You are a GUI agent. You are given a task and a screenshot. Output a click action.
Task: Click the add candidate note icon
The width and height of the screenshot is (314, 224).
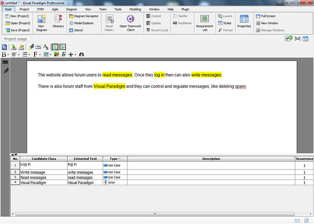pos(38,47)
